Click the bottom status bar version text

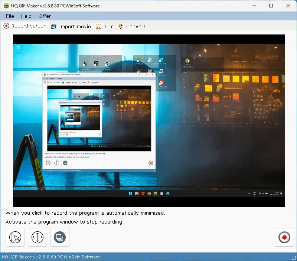(51, 257)
